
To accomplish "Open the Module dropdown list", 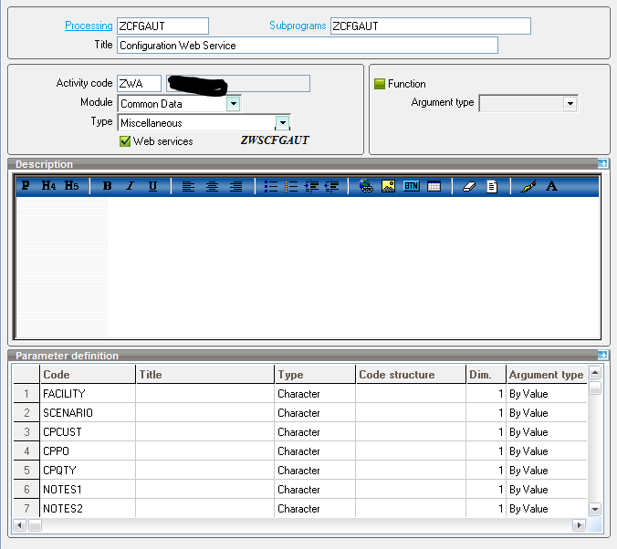I will [x=234, y=104].
